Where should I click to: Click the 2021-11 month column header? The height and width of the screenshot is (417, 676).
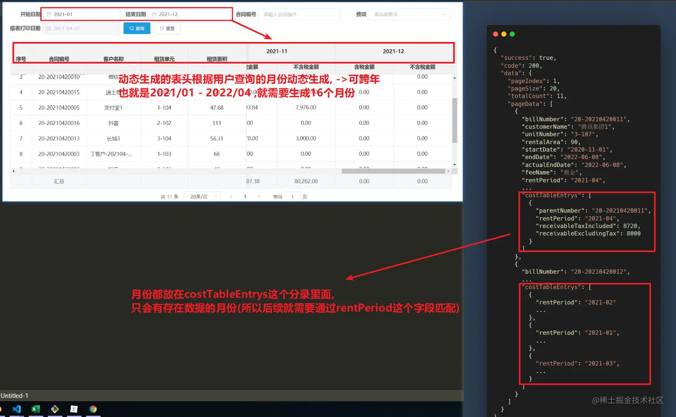coord(277,51)
